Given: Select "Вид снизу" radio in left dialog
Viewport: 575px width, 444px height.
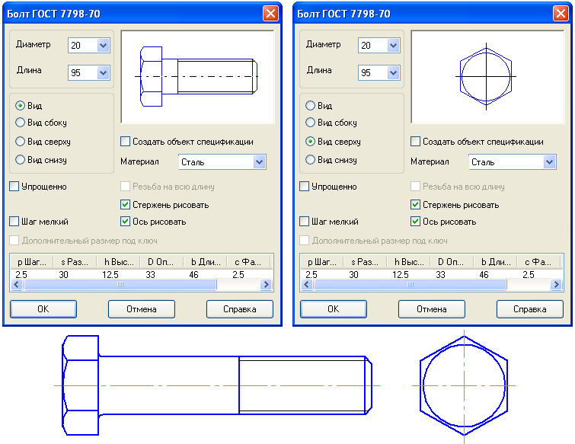Looking at the screenshot, I should (x=20, y=159).
